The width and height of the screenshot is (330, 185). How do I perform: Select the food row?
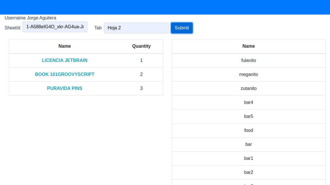(x=248, y=130)
